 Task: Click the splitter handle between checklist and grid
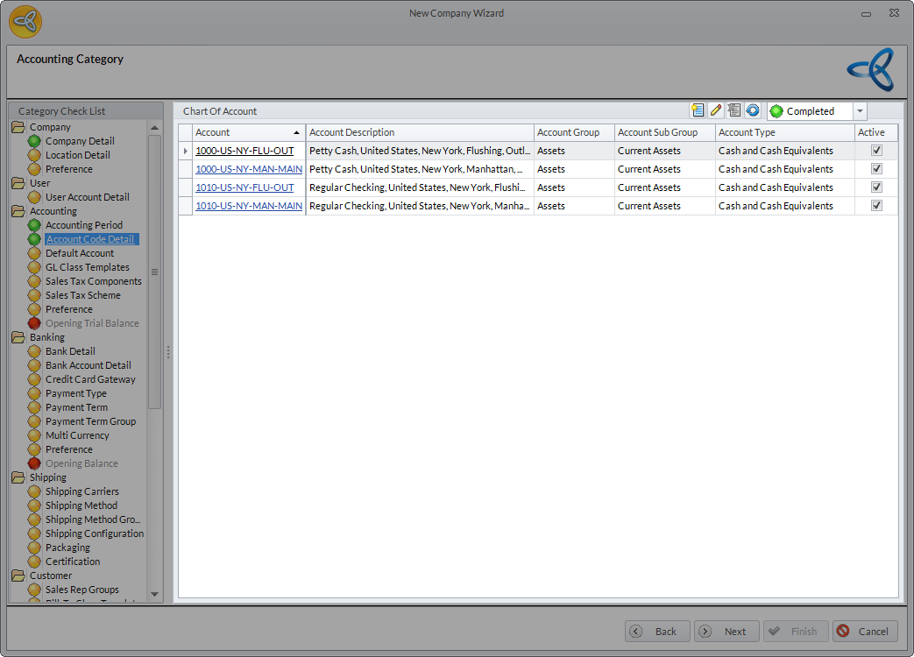pyautogui.click(x=168, y=351)
